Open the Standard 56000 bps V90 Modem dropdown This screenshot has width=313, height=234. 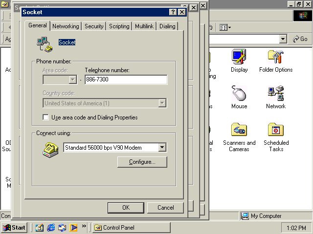tap(162, 147)
